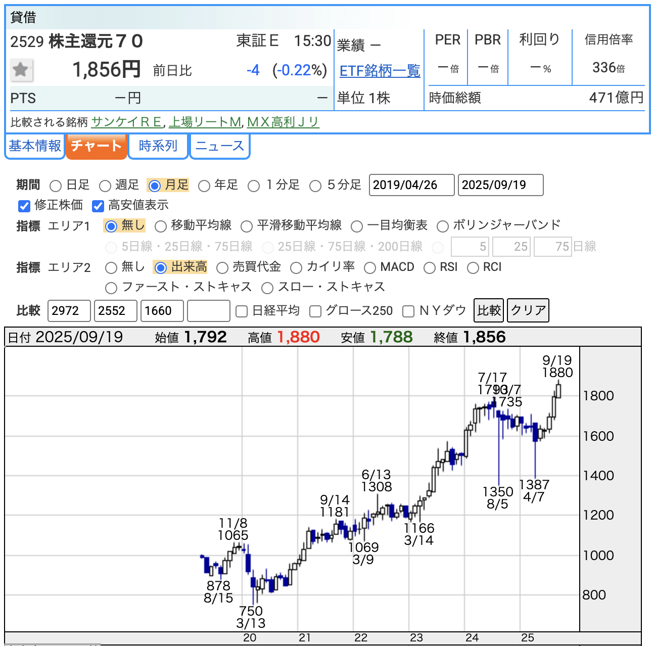Enable the 日経平均 comparison checkbox

(242, 311)
